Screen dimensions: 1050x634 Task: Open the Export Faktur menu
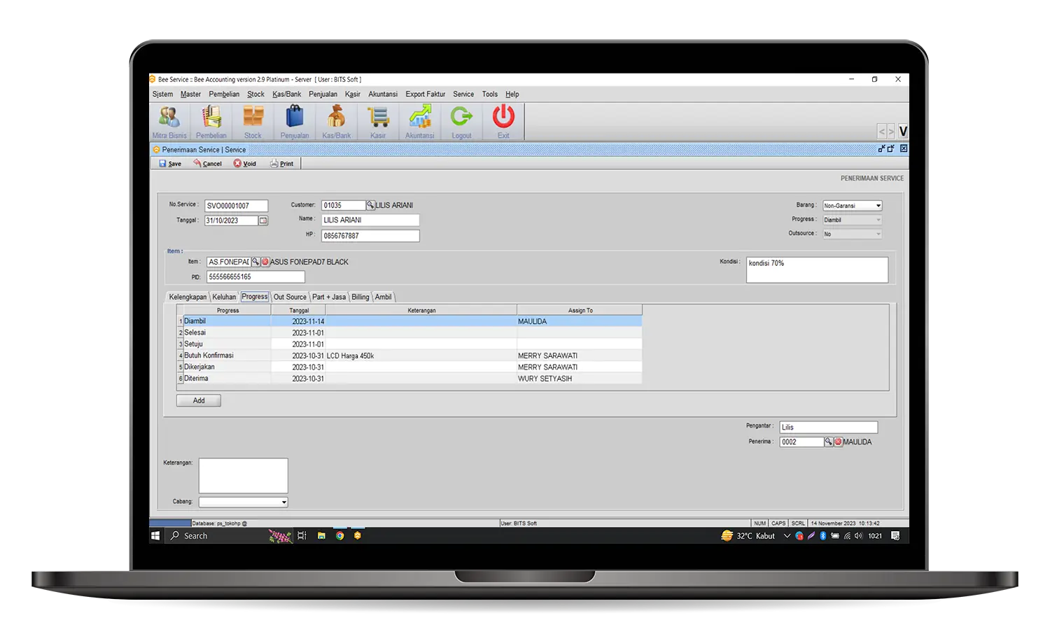point(426,94)
